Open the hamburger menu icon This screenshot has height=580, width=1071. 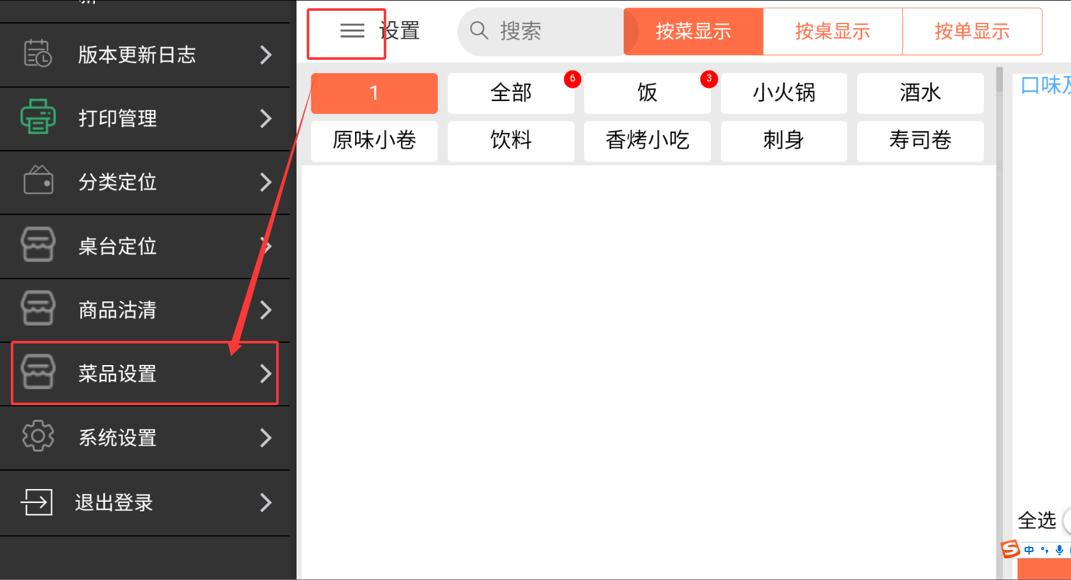click(x=352, y=31)
